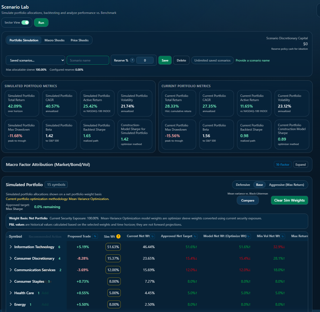Expand the Information Technology sector row
The height and width of the screenshot is (312, 320).
coord(11,247)
